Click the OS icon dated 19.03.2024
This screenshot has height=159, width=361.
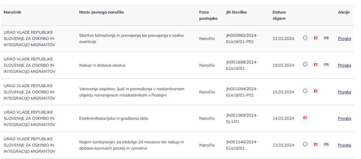326,65
